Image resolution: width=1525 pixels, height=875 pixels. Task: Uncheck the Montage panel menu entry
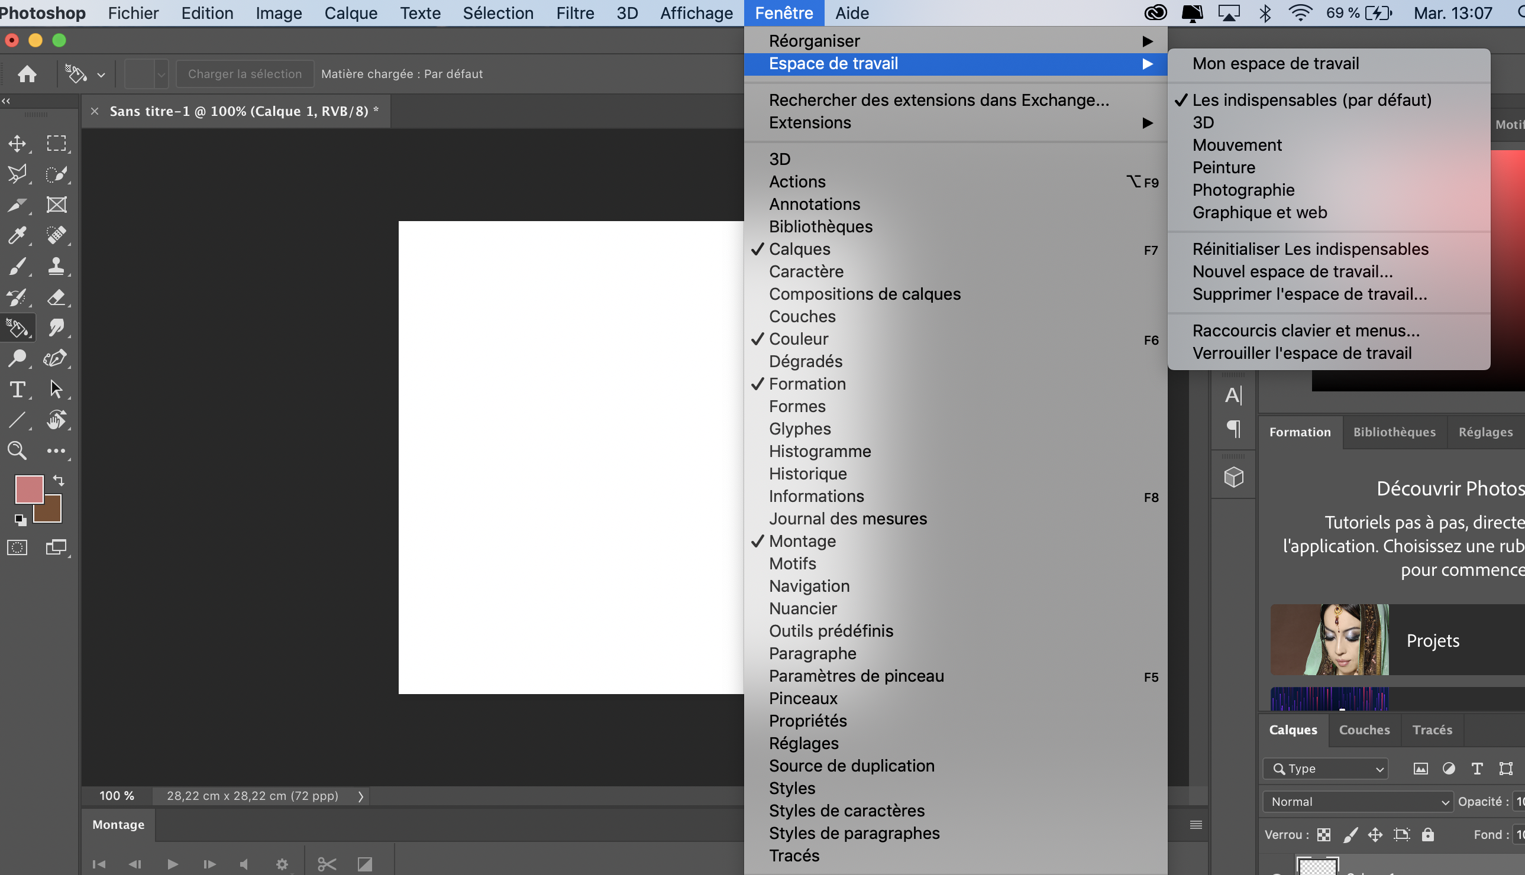point(802,541)
